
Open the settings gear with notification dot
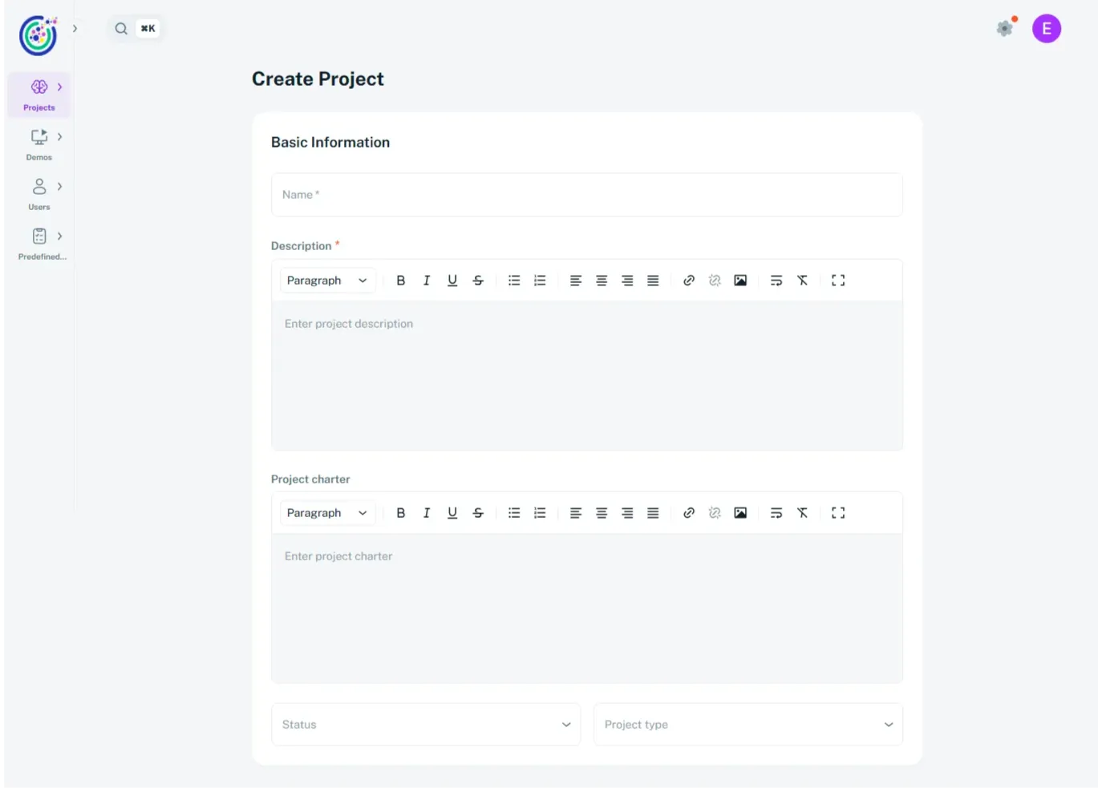[x=1004, y=28]
